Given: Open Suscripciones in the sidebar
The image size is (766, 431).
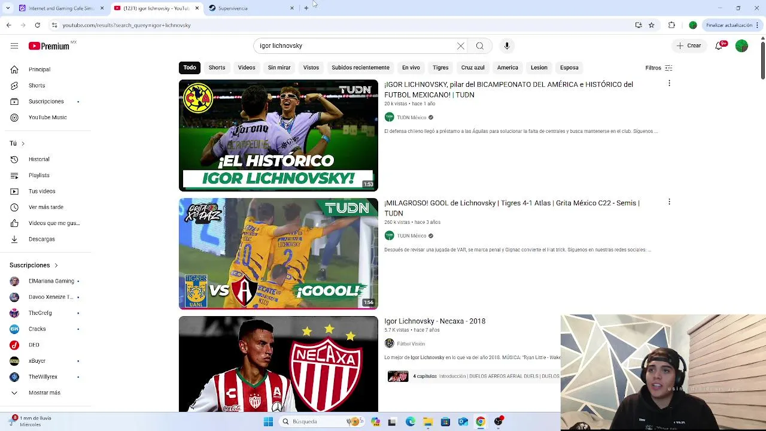Looking at the screenshot, I should [x=45, y=101].
